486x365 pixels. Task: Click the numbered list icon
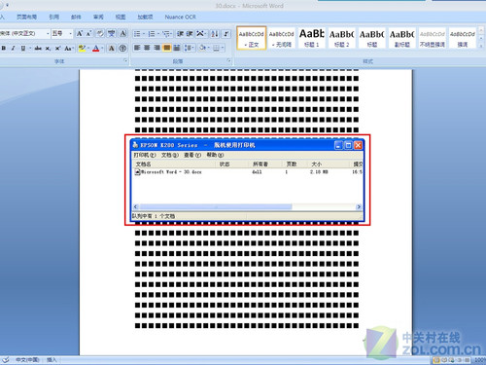[152, 34]
